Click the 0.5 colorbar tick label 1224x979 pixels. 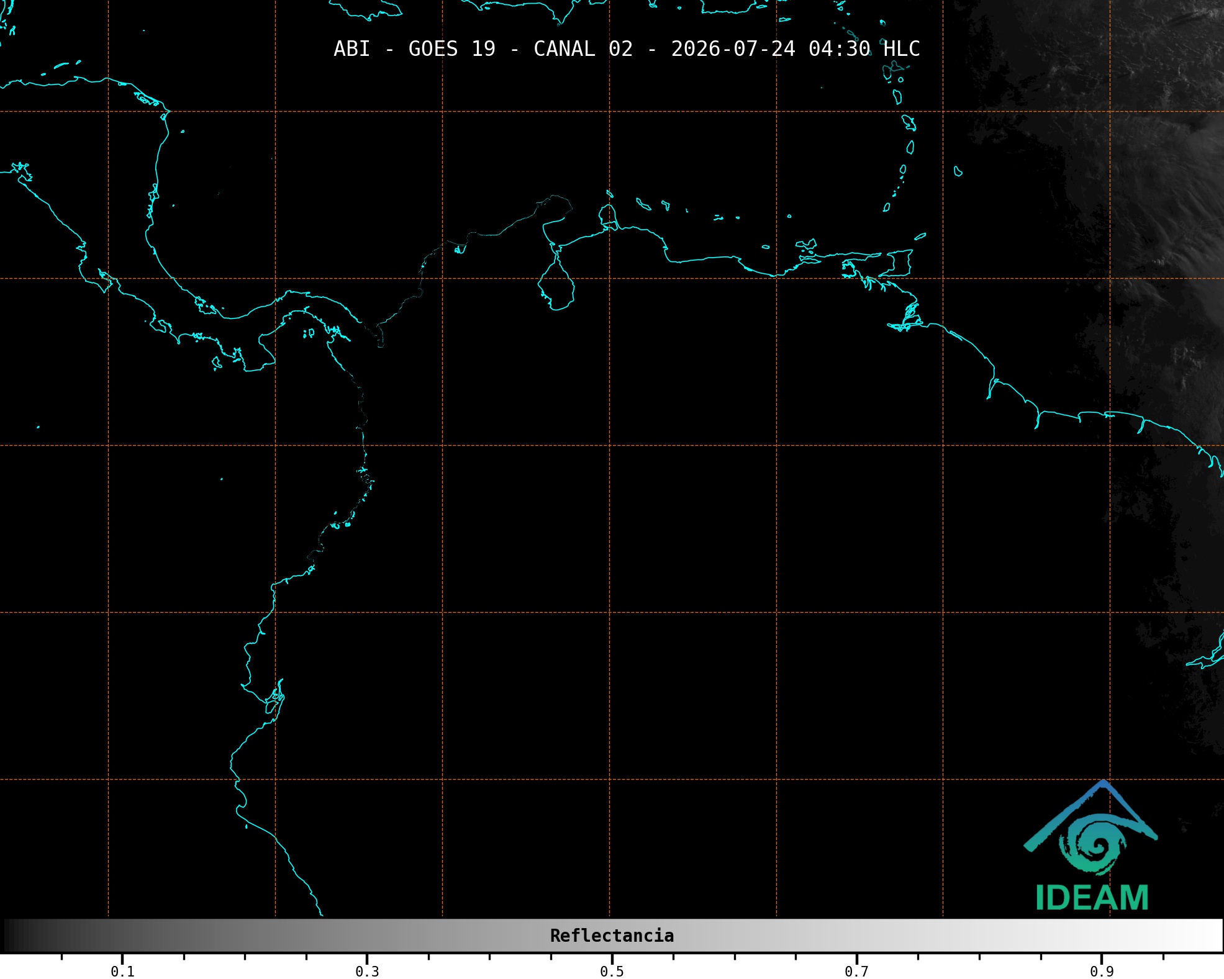[x=612, y=972]
